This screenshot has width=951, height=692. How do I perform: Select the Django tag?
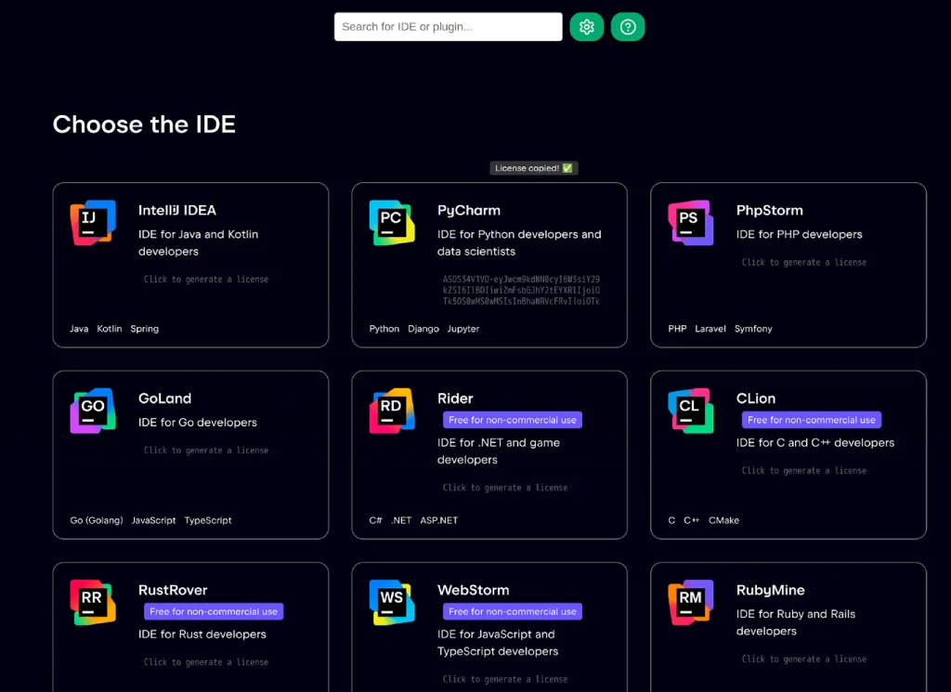pos(423,329)
